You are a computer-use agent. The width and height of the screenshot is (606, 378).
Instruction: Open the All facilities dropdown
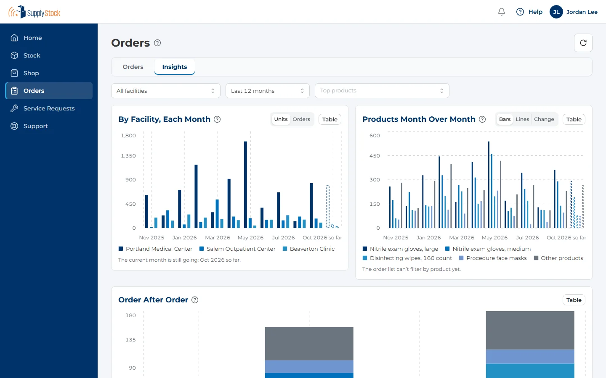click(x=166, y=91)
